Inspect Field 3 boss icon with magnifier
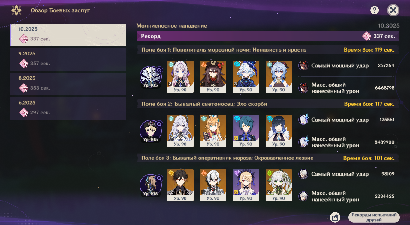Screen dimensions: 410x225 click(151, 185)
